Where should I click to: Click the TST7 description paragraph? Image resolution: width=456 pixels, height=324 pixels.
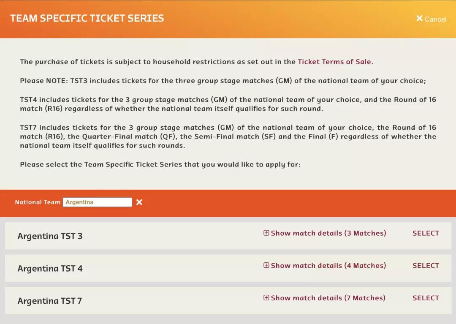pyautogui.click(x=228, y=136)
